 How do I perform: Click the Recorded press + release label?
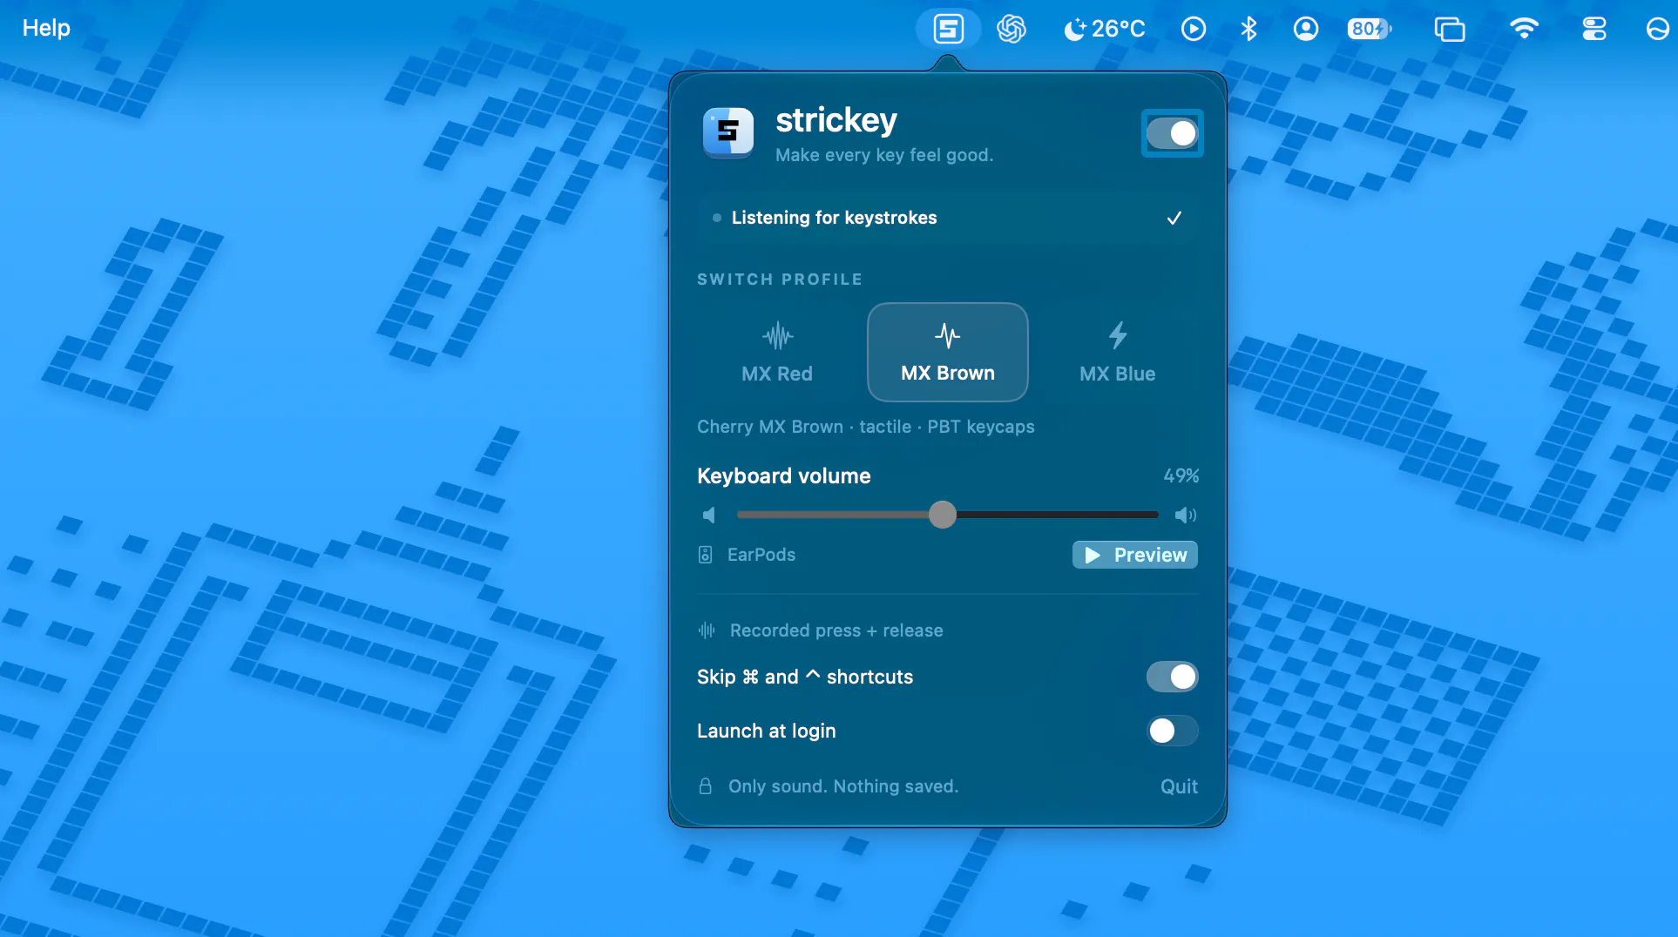[x=836, y=630]
